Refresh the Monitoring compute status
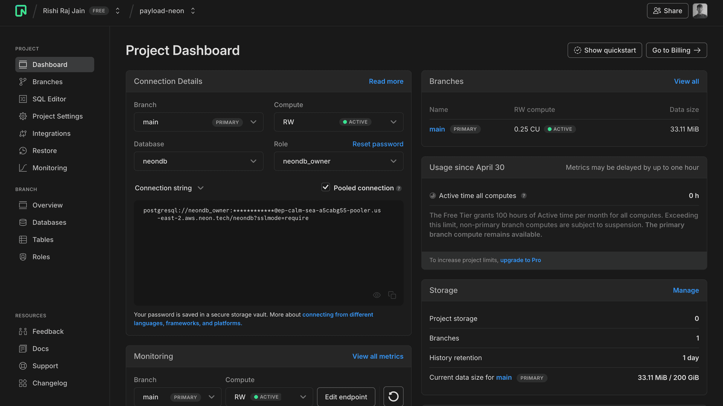Viewport: 723px width, 406px height. coord(393,396)
